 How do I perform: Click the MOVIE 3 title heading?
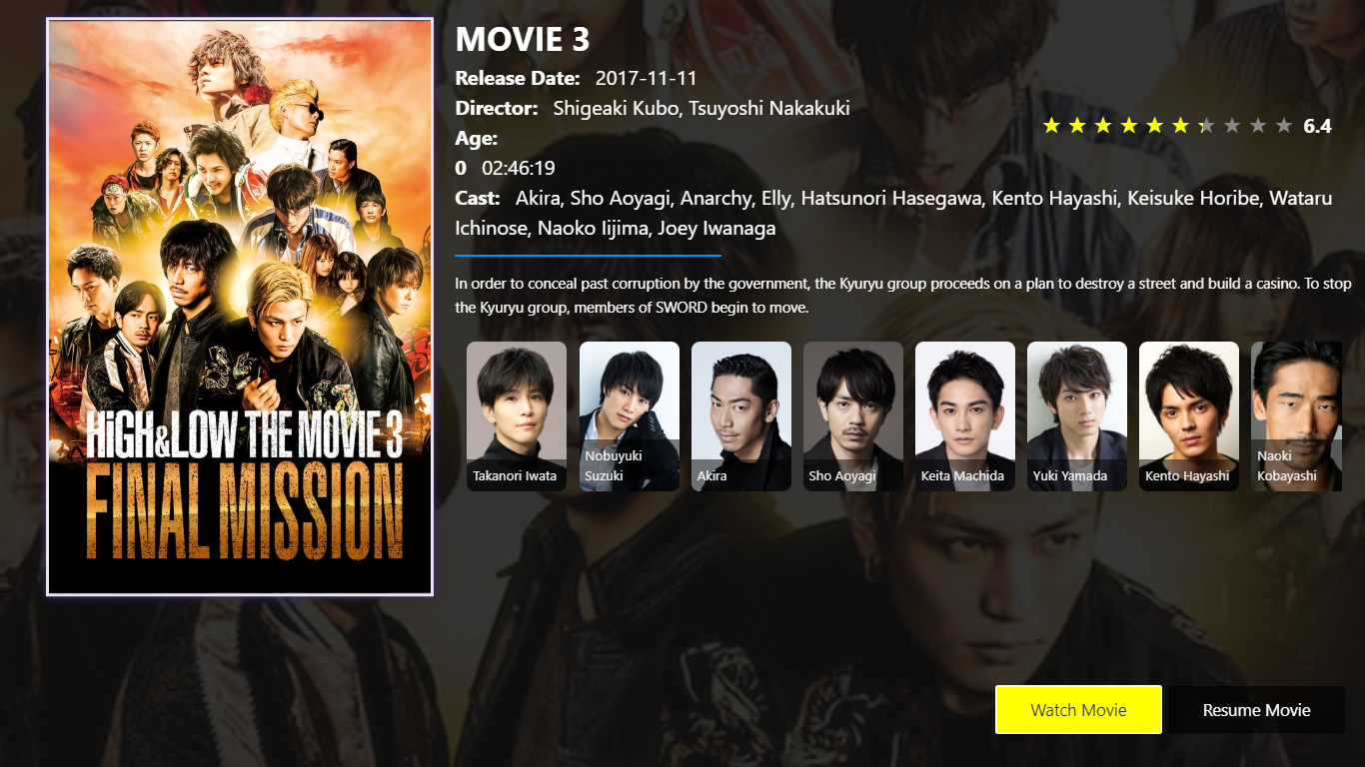coord(523,40)
